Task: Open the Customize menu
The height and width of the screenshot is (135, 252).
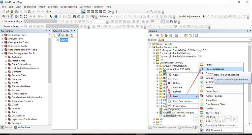Action: click(85, 7)
